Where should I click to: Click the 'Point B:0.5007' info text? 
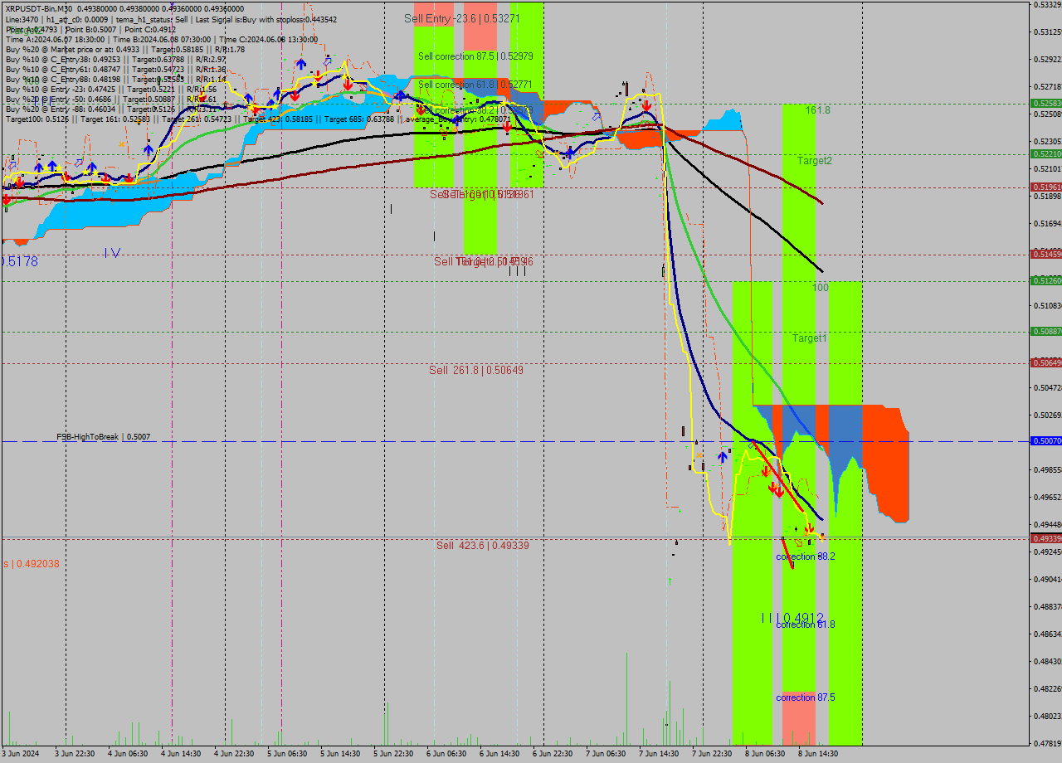(90, 29)
